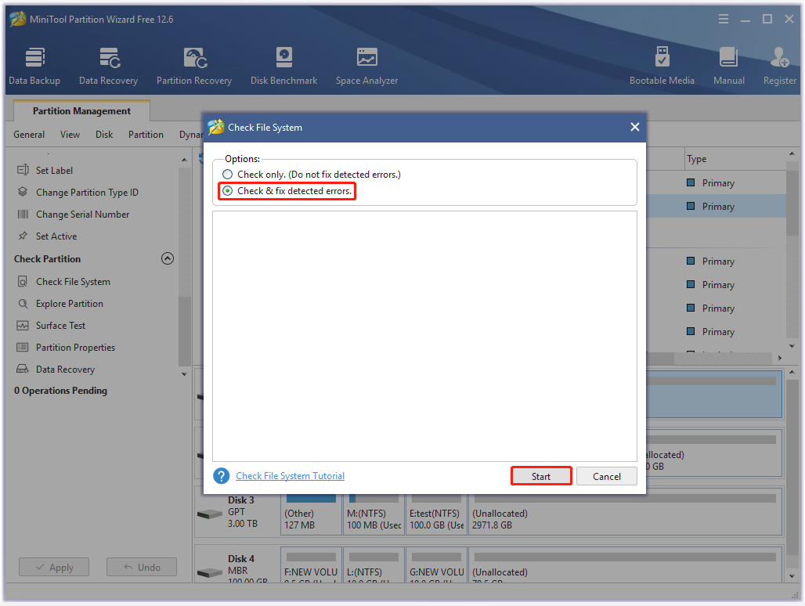
Task: Open Partition Recovery wizard
Action: tap(194, 66)
